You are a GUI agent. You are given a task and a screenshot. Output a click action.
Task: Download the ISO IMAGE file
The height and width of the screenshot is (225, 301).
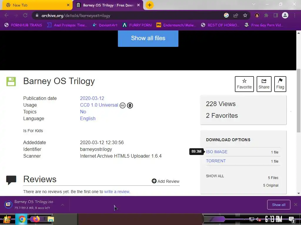click(x=217, y=152)
